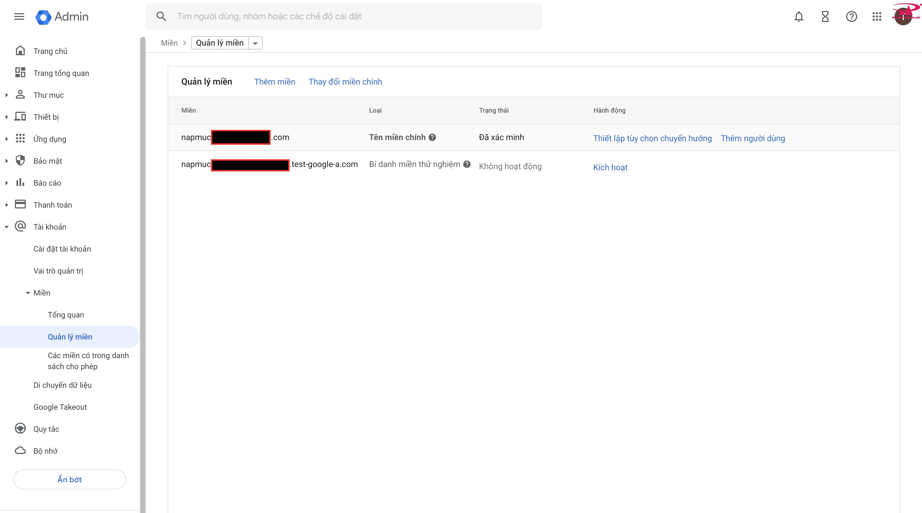Viewport: 922px width, 513px height.
Task: Expand the Thanh toán section arrow
Action: [x=6, y=205]
